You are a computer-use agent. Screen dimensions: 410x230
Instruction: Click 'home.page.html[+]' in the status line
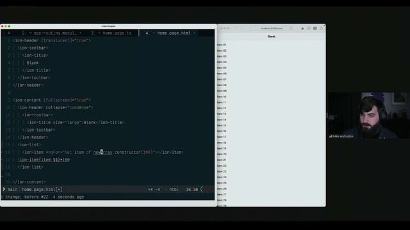[x=42, y=190]
